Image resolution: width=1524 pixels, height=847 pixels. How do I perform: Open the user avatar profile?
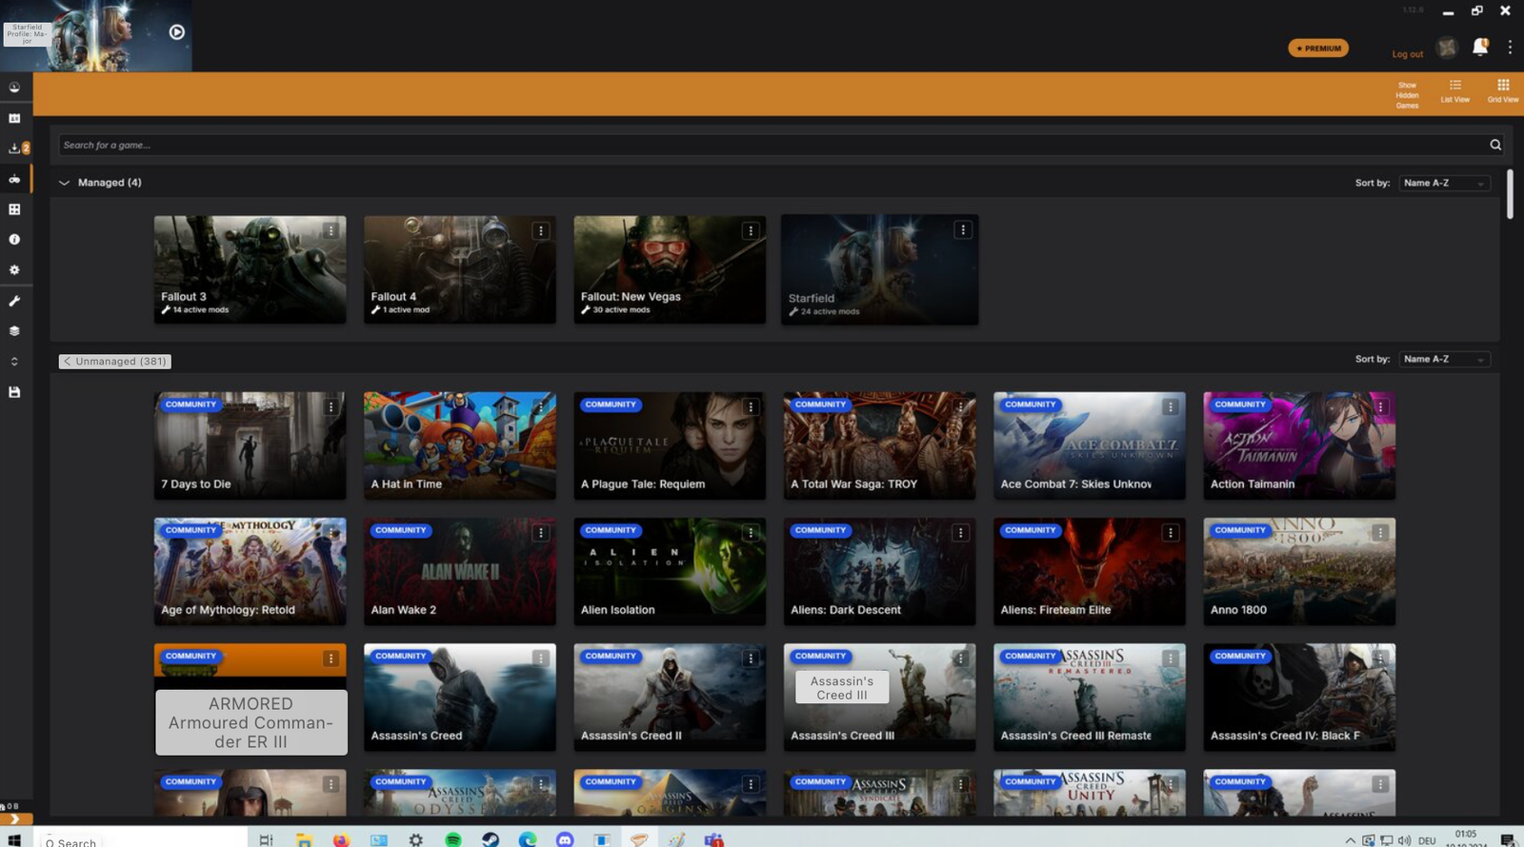click(x=1447, y=47)
